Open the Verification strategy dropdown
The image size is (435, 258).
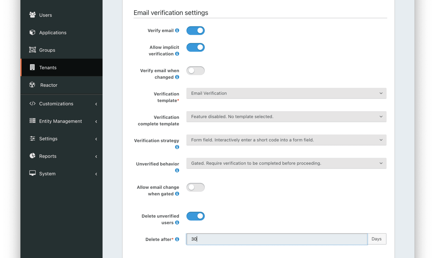(x=286, y=140)
